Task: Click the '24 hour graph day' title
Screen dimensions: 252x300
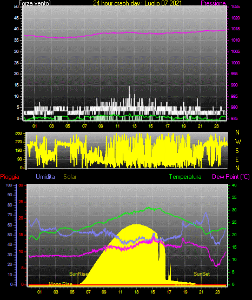Action: coord(137,3)
